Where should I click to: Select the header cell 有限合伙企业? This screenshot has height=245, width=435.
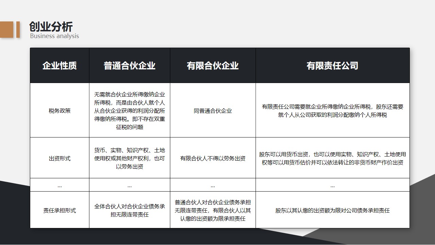coord(213,66)
